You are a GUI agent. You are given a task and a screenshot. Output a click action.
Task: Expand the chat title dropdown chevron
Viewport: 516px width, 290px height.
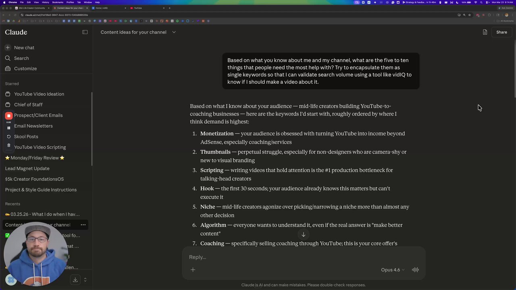click(x=174, y=32)
